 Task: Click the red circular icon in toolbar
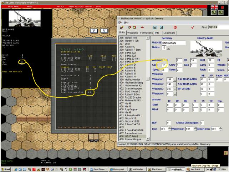175,27
